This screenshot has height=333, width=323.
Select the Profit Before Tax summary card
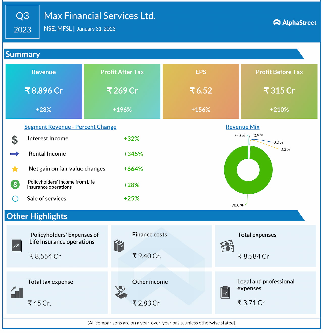tap(279, 91)
